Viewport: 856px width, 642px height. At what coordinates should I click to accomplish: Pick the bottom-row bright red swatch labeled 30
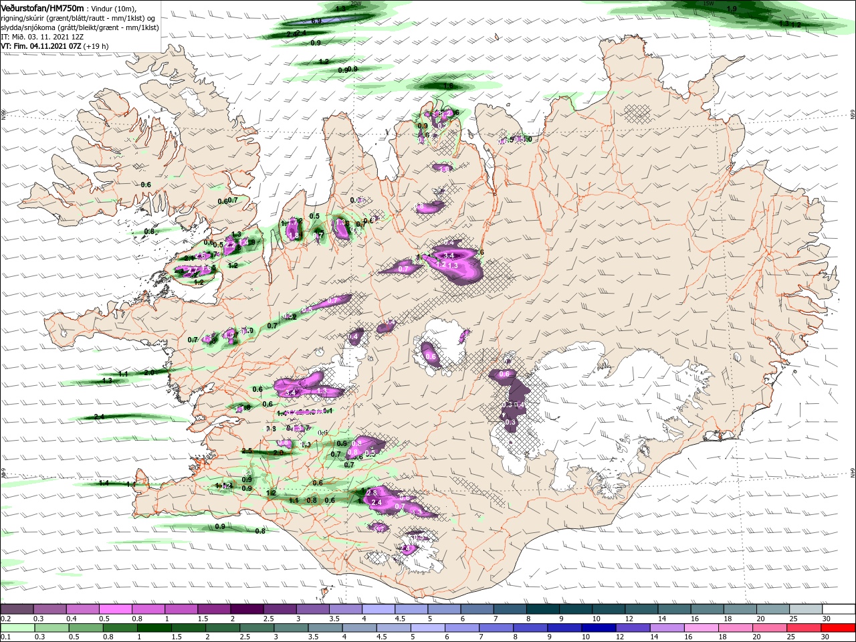(837, 628)
